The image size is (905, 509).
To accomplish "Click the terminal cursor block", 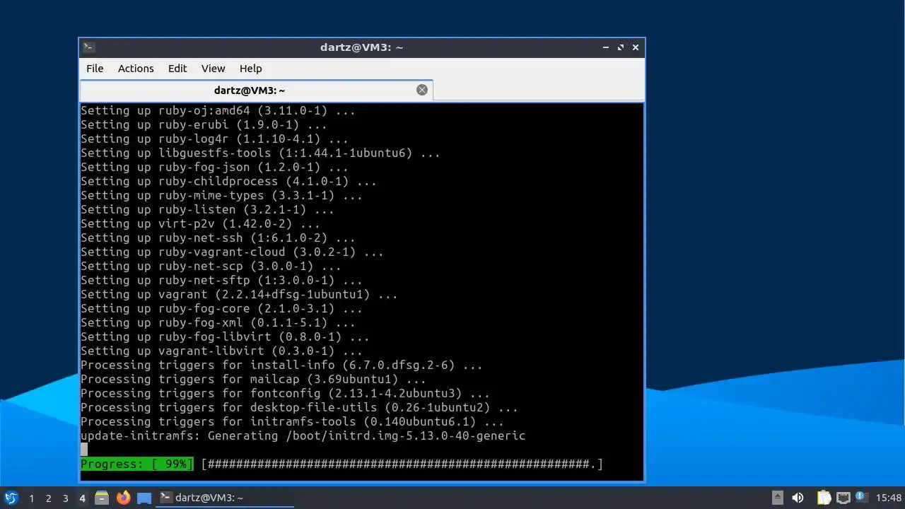I will 84,450.
